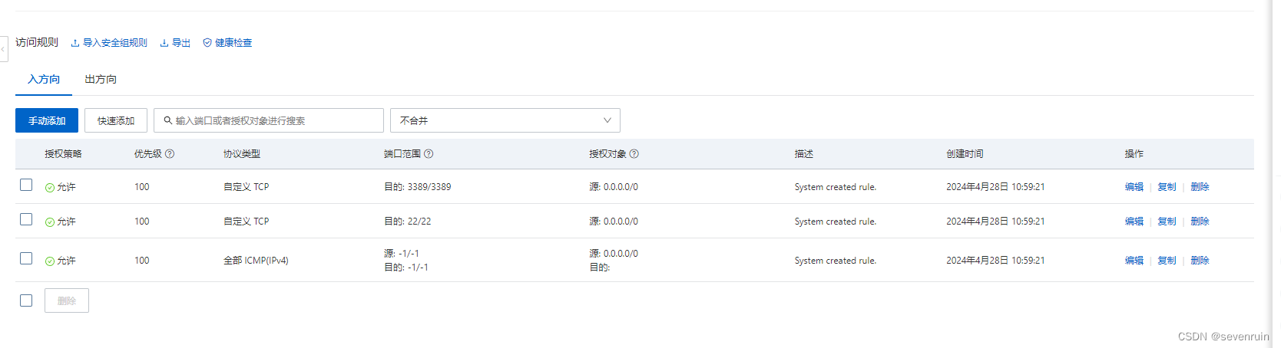This screenshot has height=348, width=1281.
Task: Click the 导出 export icon
Action: [164, 43]
